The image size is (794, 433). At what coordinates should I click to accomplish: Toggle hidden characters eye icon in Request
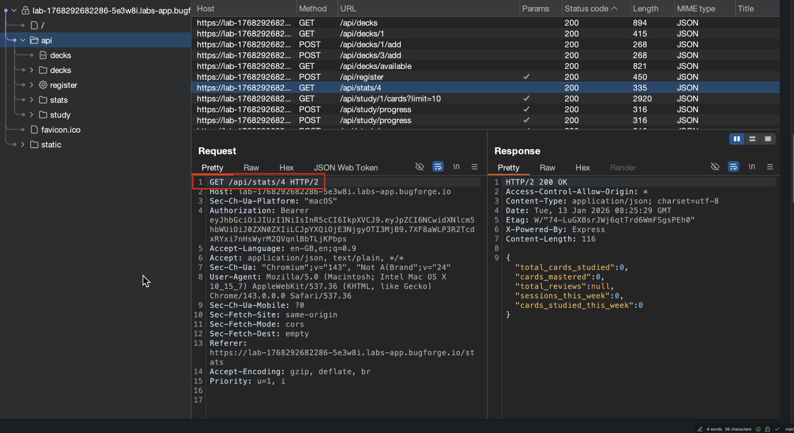point(419,167)
